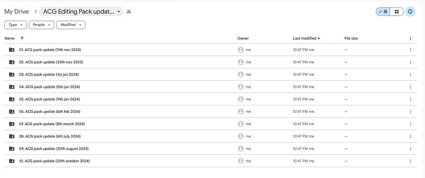425x178 pixels.
Task: Open more actions for 05. ACG pack update
Action: coord(410,99)
